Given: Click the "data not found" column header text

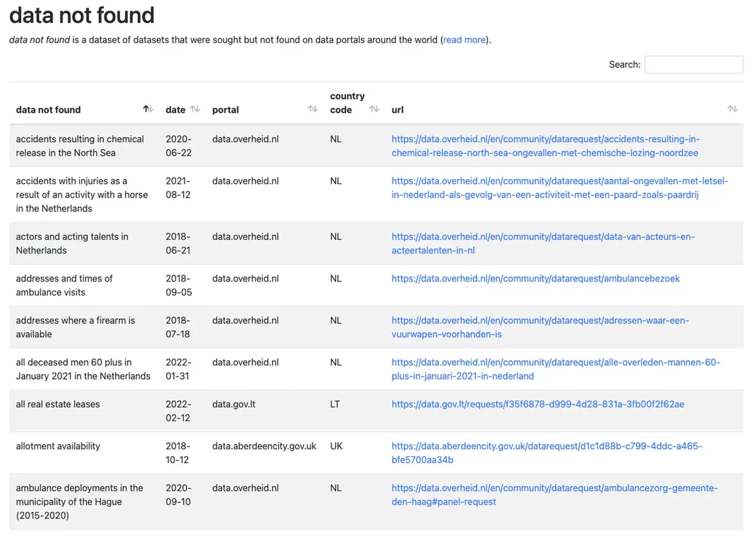Looking at the screenshot, I should pos(48,110).
